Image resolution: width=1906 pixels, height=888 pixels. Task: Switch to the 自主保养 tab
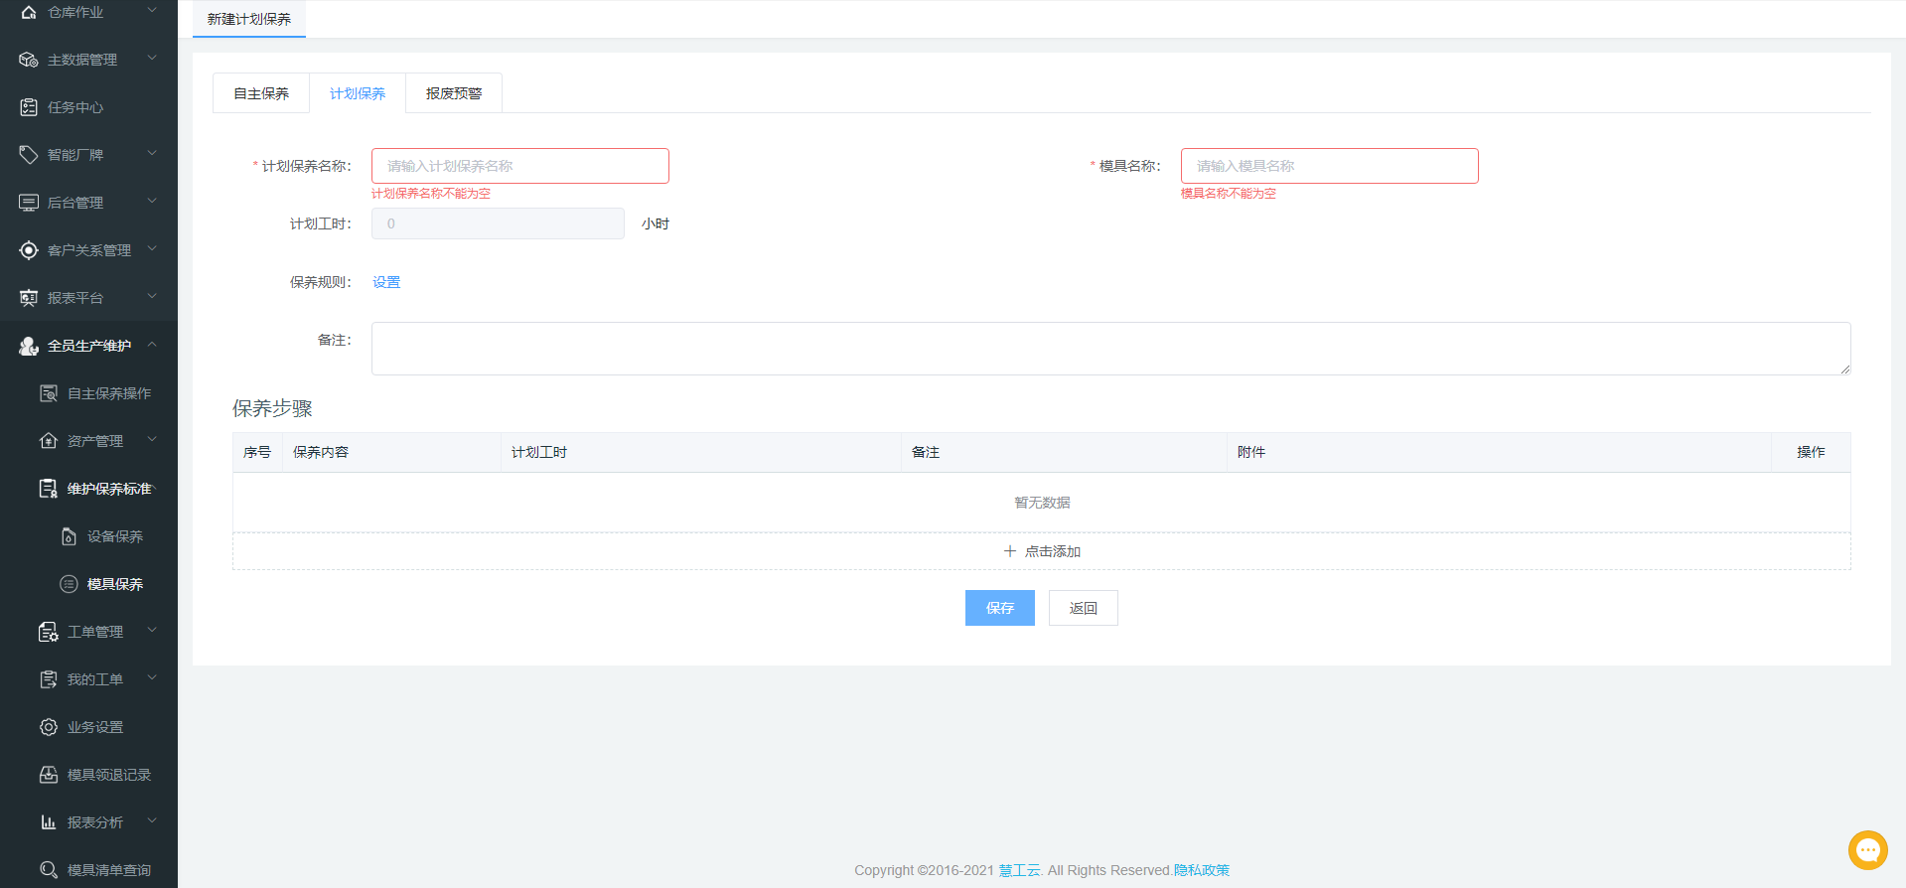pos(261,93)
